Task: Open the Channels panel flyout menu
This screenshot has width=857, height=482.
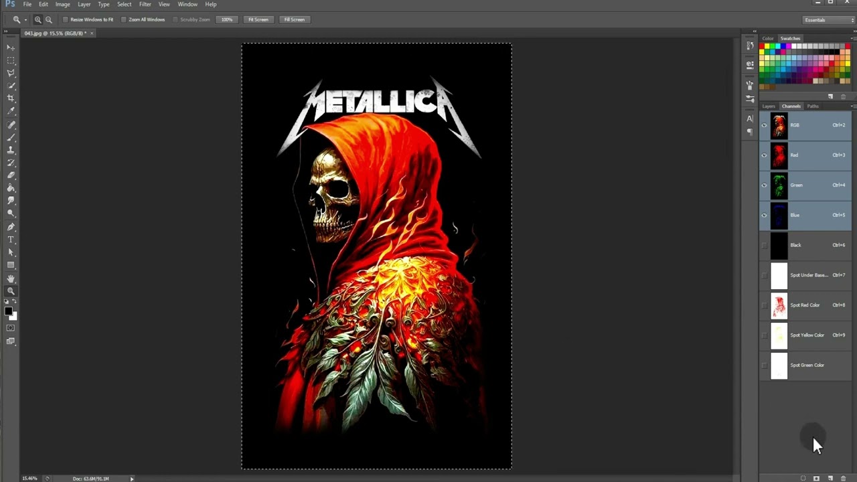Action: [852, 106]
